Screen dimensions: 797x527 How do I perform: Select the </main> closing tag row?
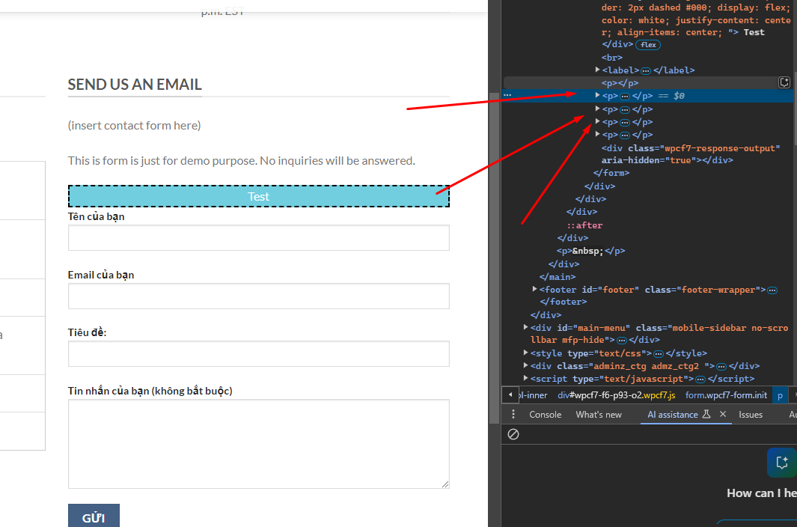pyautogui.click(x=558, y=277)
